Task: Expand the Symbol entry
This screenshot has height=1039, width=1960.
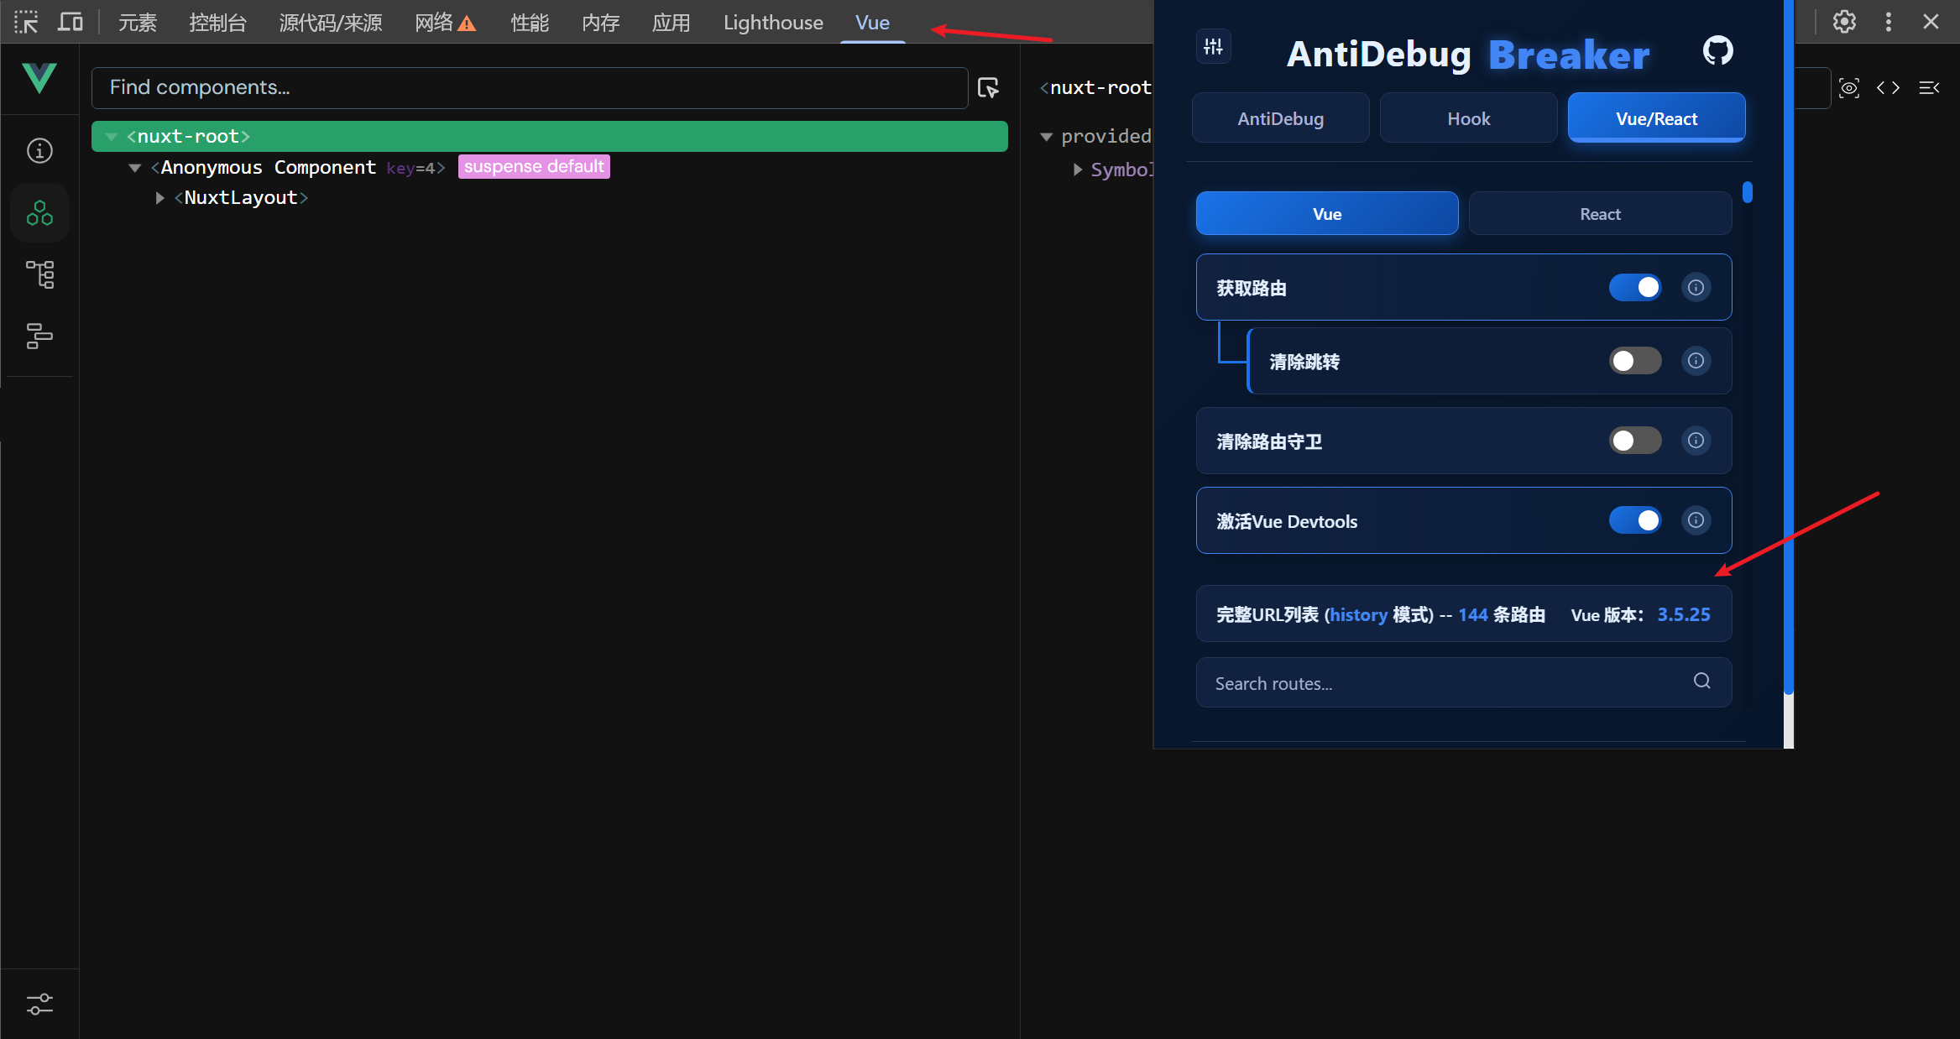Action: [x=1078, y=170]
